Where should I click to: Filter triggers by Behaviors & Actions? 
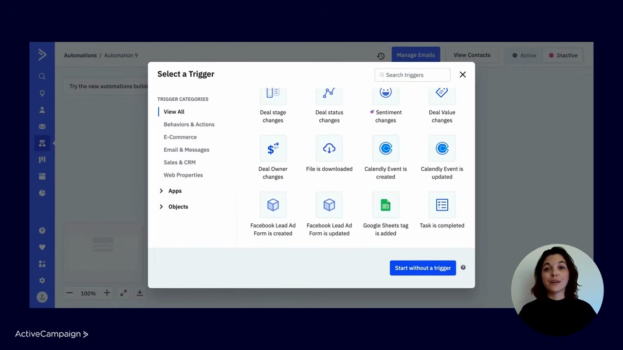pos(189,124)
